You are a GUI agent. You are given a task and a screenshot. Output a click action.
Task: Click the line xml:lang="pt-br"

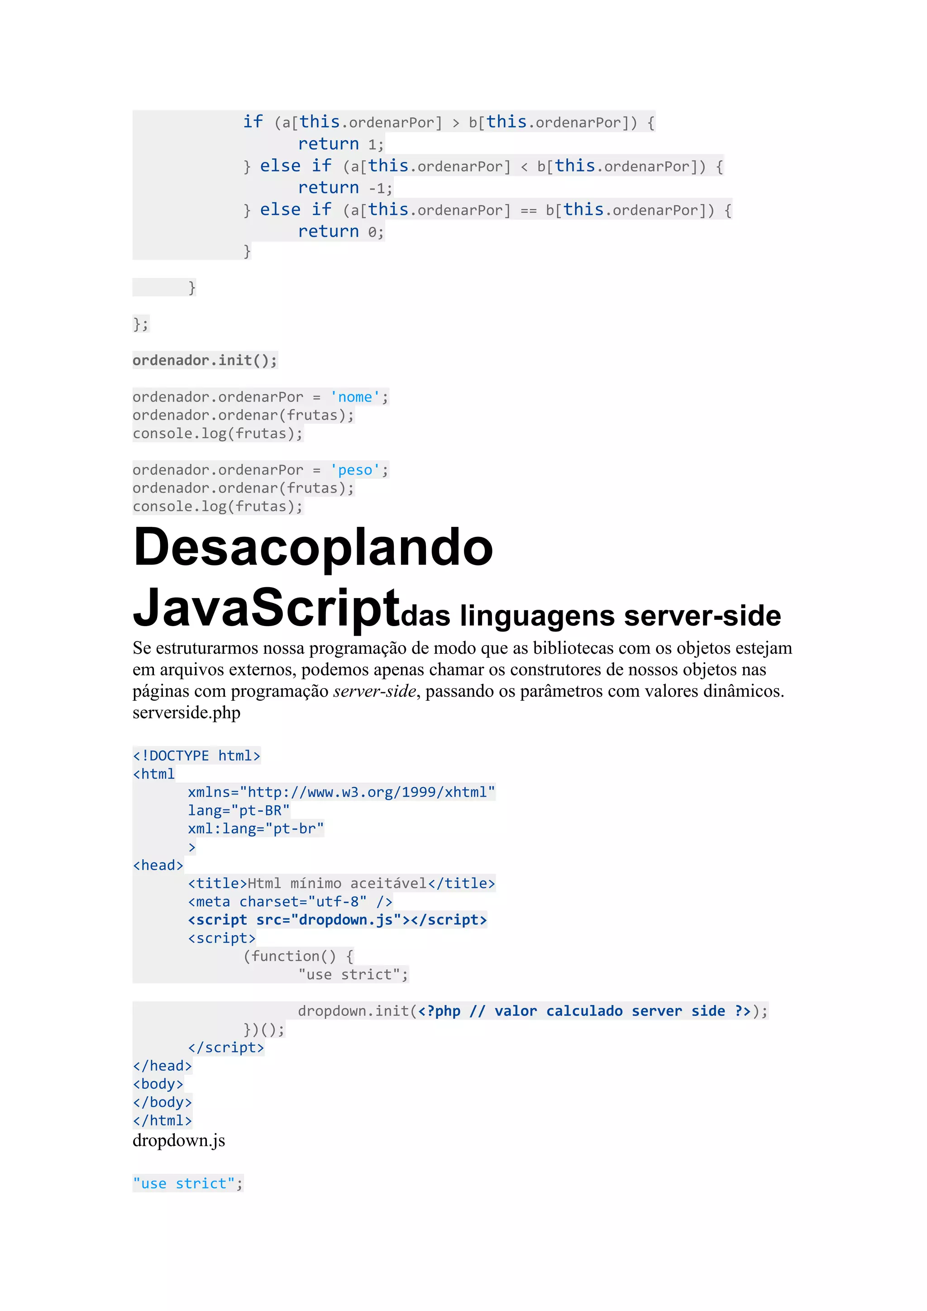[256, 828]
